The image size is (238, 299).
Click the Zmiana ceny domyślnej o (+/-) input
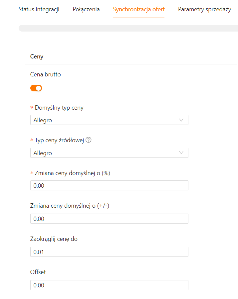[x=109, y=219]
